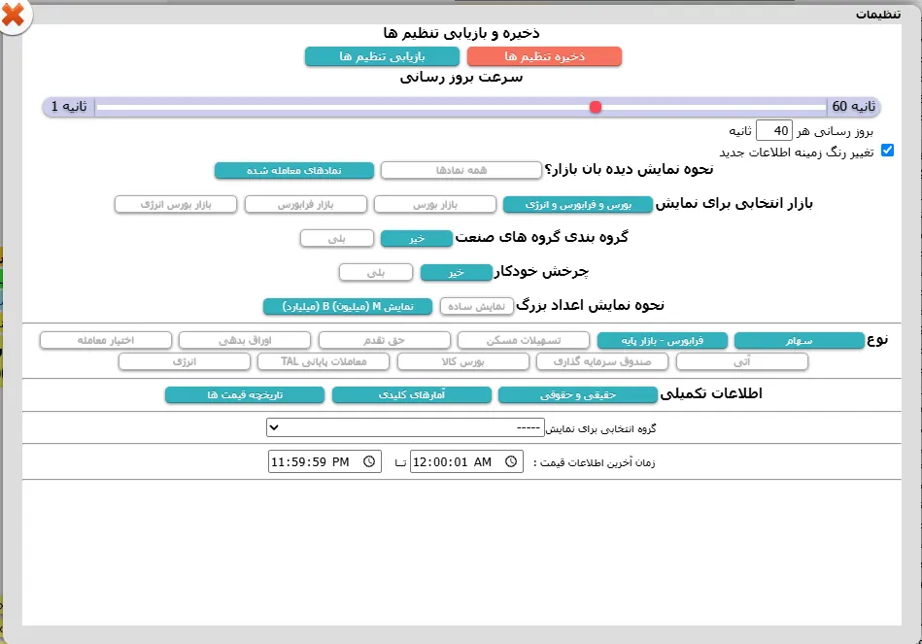Click the ذخیره تنظیم ها button
This screenshot has height=644, width=922.
pyautogui.click(x=544, y=56)
